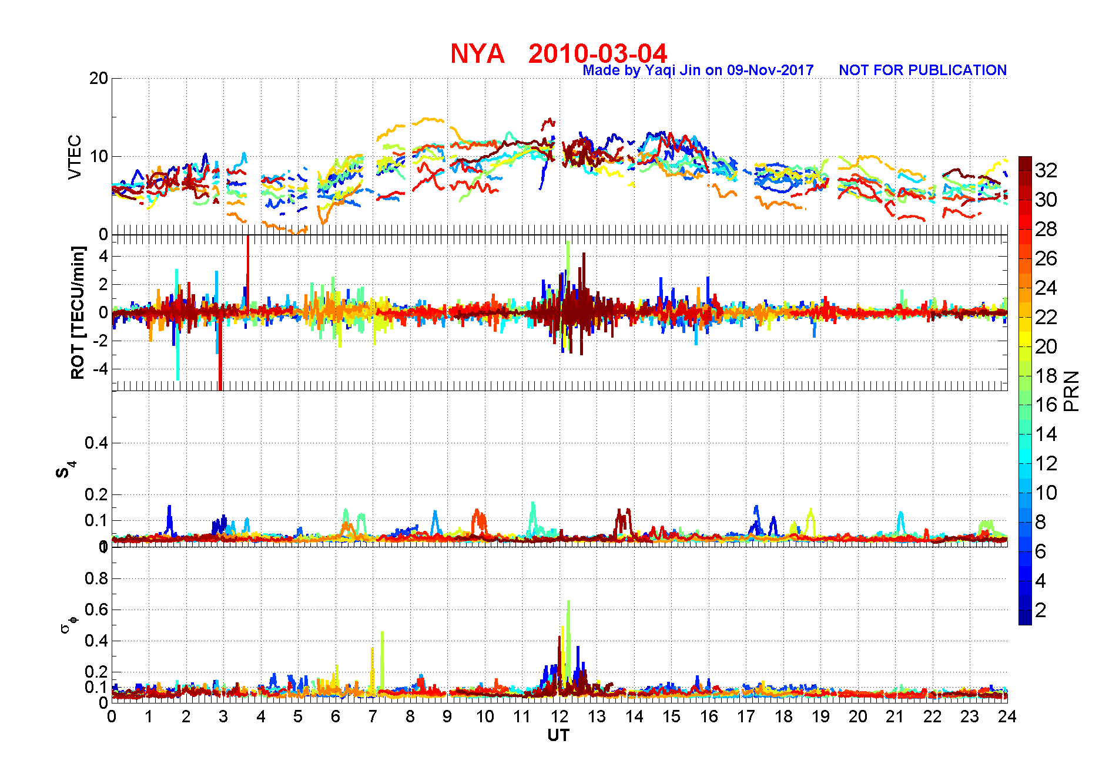The height and width of the screenshot is (781, 1119).
Task: Click the "UT" x-axis label
Action: click(x=558, y=735)
